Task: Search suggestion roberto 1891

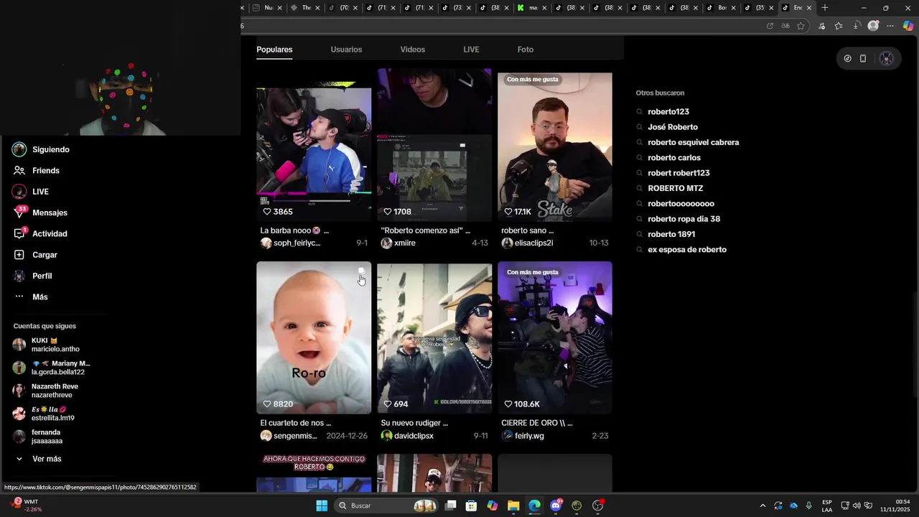Action: click(671, 234)
